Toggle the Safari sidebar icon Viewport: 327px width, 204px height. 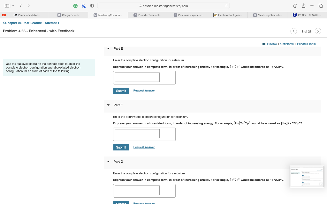coord(7,6)
